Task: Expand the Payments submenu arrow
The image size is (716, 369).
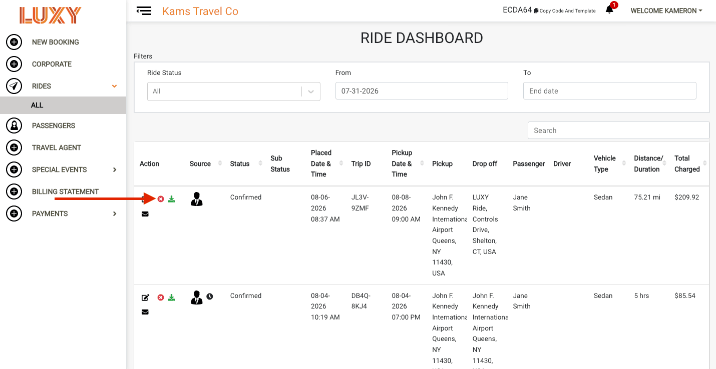Action: 115,213
